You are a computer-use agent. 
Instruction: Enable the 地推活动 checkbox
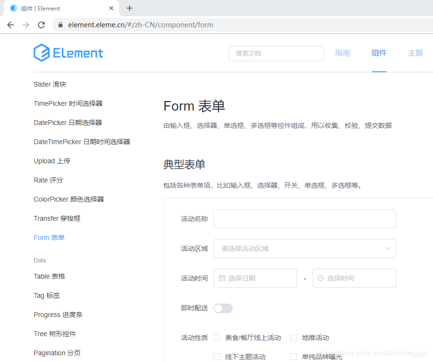click(x=293, y=338)
